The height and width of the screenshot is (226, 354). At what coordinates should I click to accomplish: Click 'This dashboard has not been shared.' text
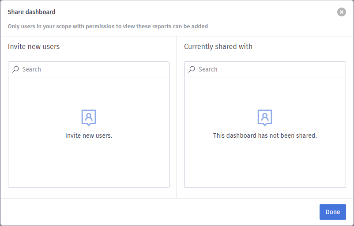point(265,136)
